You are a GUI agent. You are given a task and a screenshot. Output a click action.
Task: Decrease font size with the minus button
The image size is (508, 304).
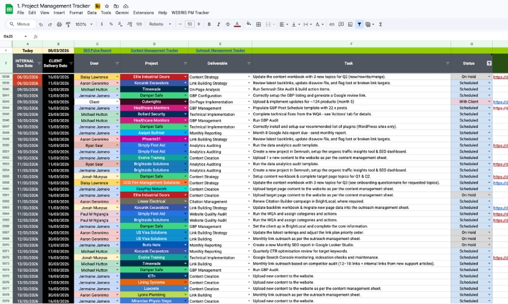180,24
